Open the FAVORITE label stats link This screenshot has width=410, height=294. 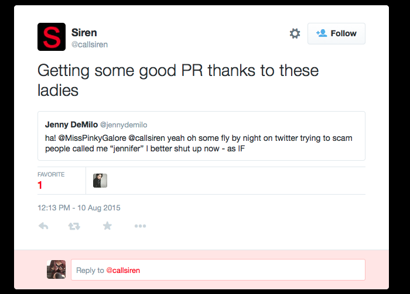(51, 174)
